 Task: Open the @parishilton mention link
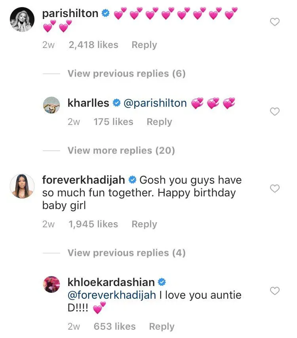[155, 103]
